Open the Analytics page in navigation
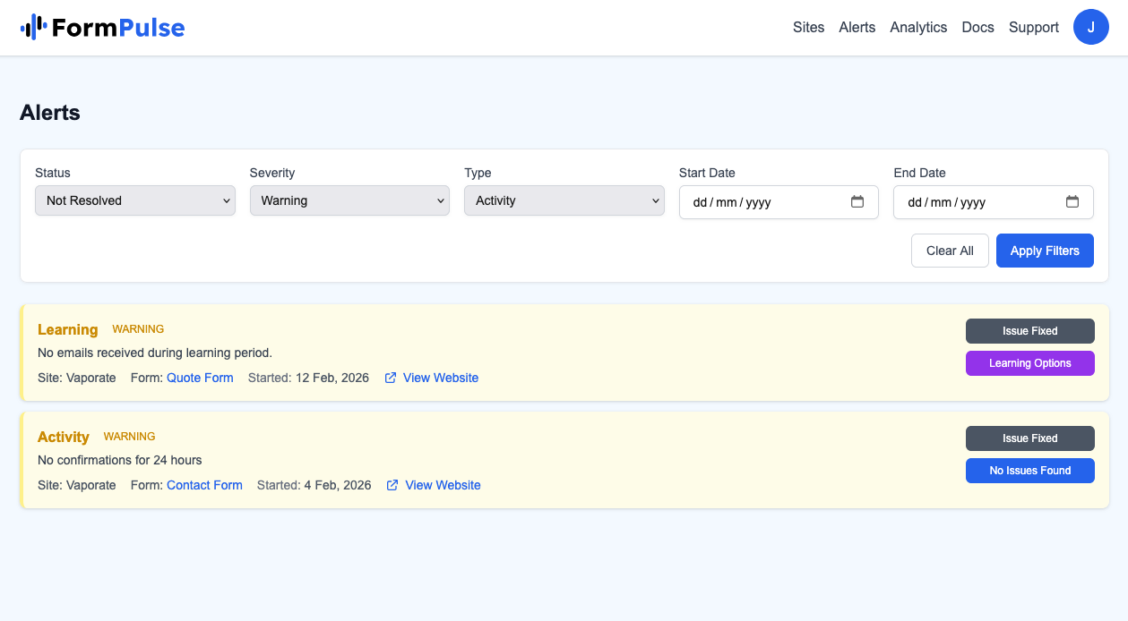Screen dimensions: 1128x621 (x=918, y=27)
